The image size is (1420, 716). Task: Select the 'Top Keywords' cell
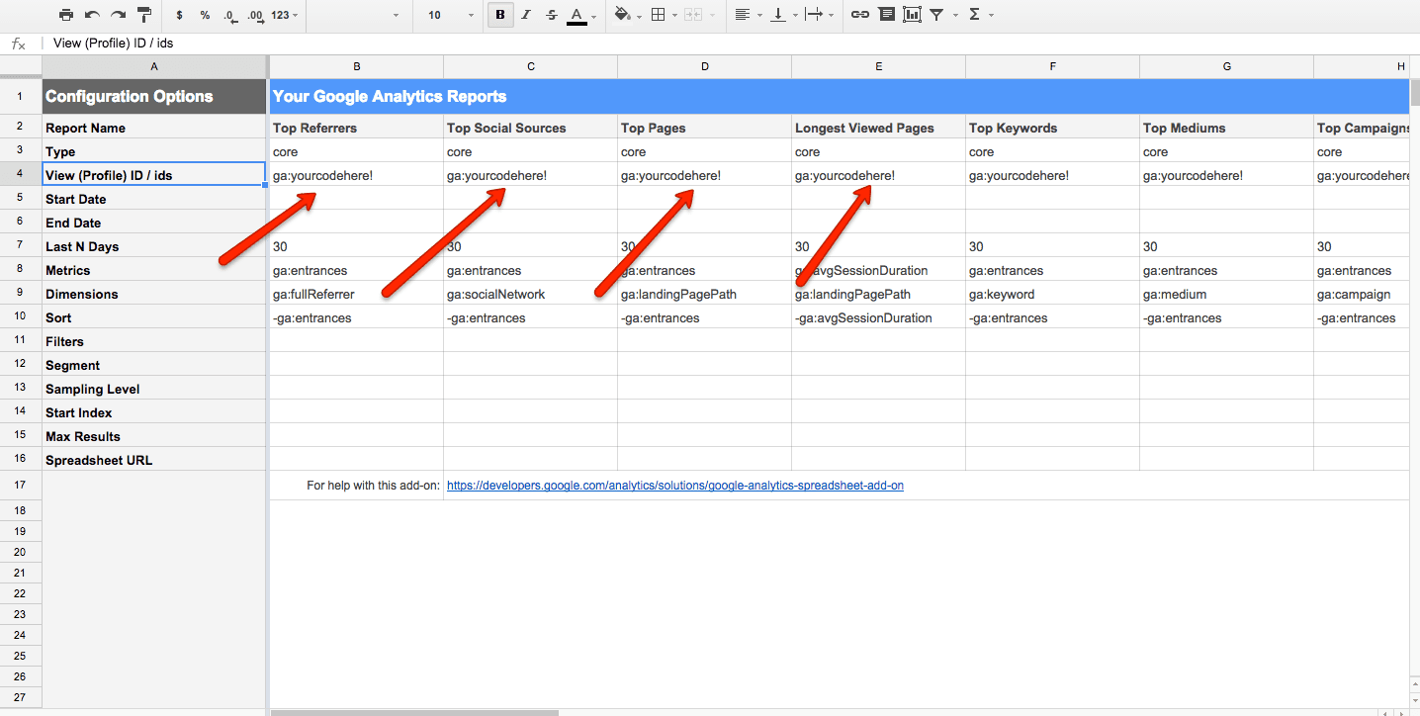pos(1052,128)
